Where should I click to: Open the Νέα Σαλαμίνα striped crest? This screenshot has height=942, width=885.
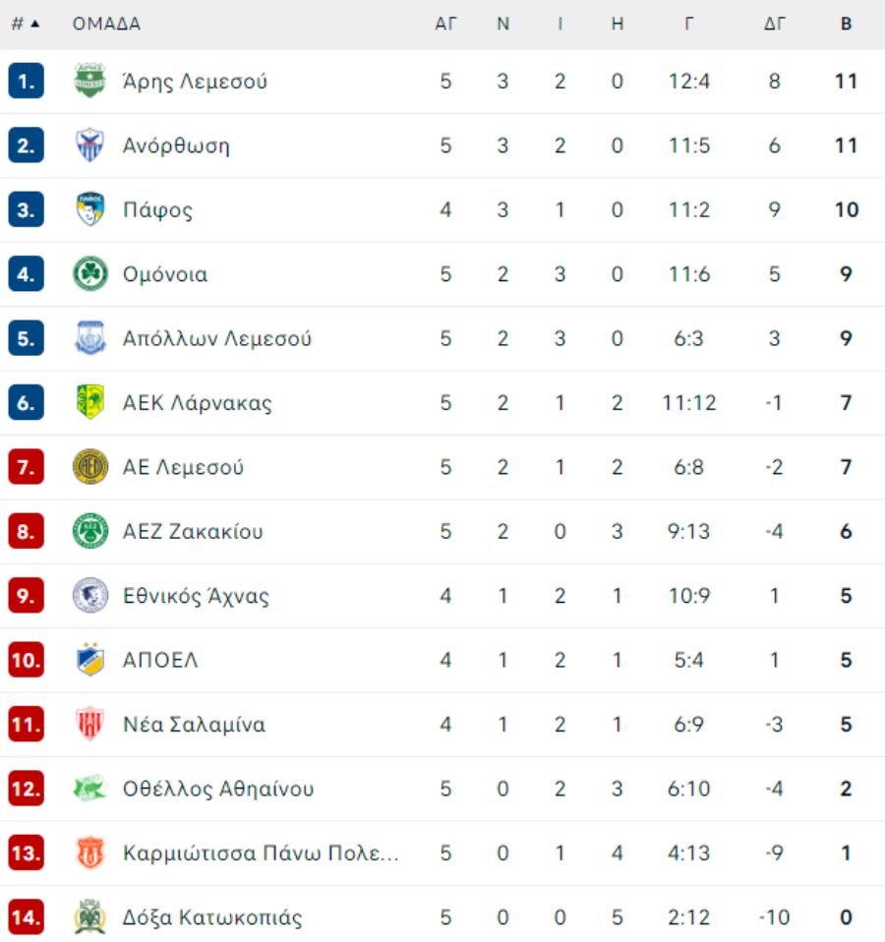click(90, 724)
